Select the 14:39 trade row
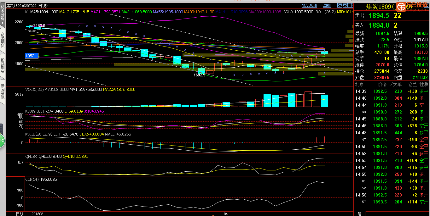The width and height of the screenshot is (430, 216). tap(392, 91)
